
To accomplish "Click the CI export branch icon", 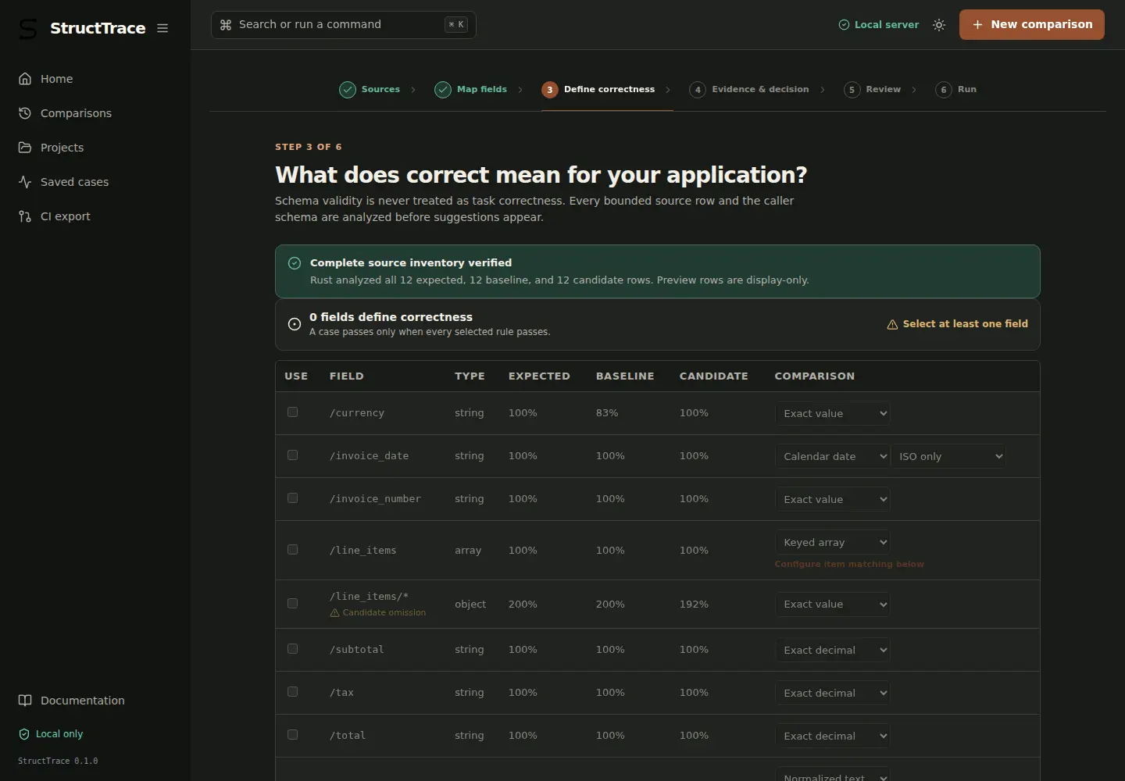I will (x=25, y=216).
